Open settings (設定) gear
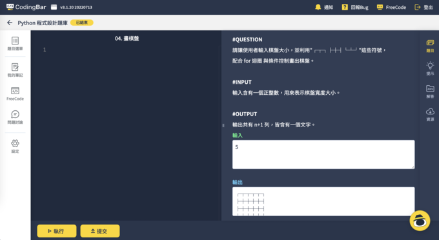This screenshot has width=439, height=240. pos(15,146)
